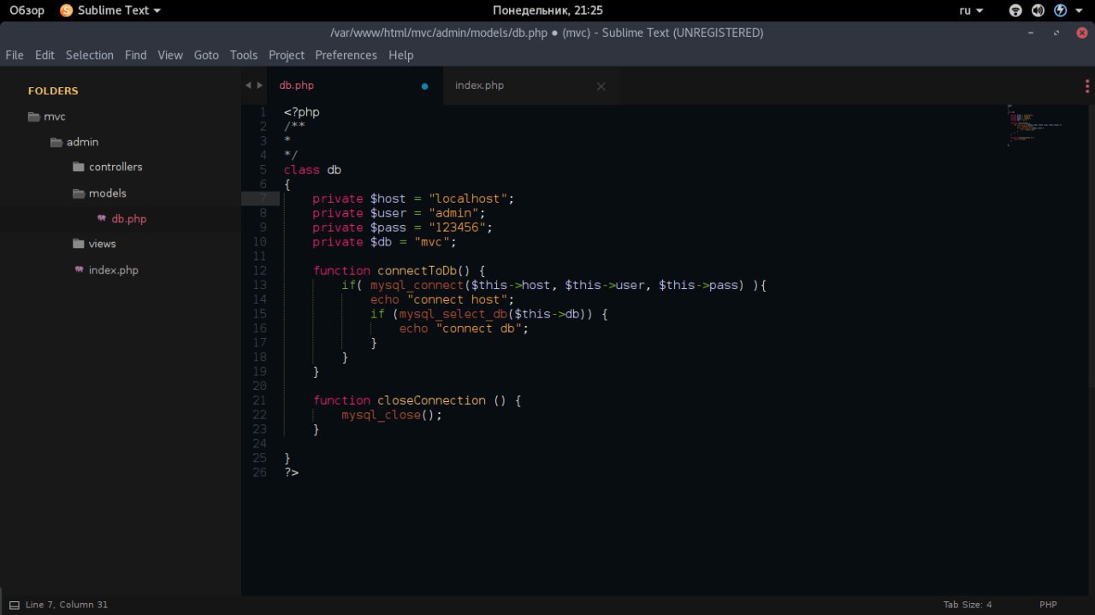
Task: Change Tab Size: 4 in status bar
Action: click(967, 605)
